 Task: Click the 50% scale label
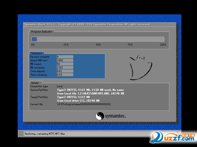click(x=98, y=45)
